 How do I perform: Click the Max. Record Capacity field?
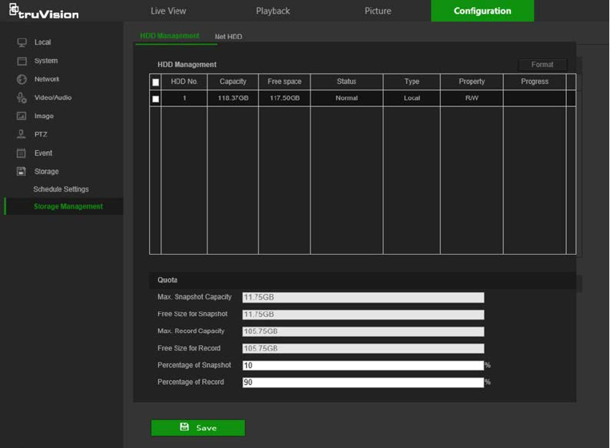[363, 331]
